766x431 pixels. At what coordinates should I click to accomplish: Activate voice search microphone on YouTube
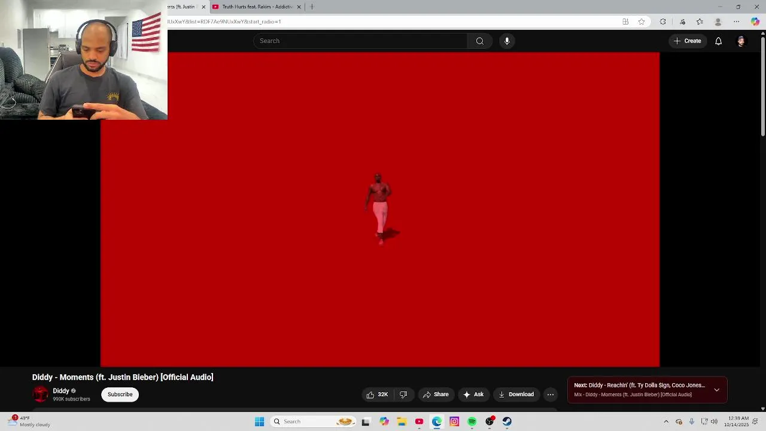pos(507,41)
